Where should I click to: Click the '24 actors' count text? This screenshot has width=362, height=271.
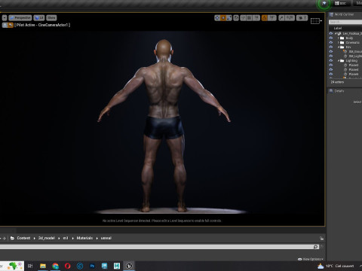point(337,82)
